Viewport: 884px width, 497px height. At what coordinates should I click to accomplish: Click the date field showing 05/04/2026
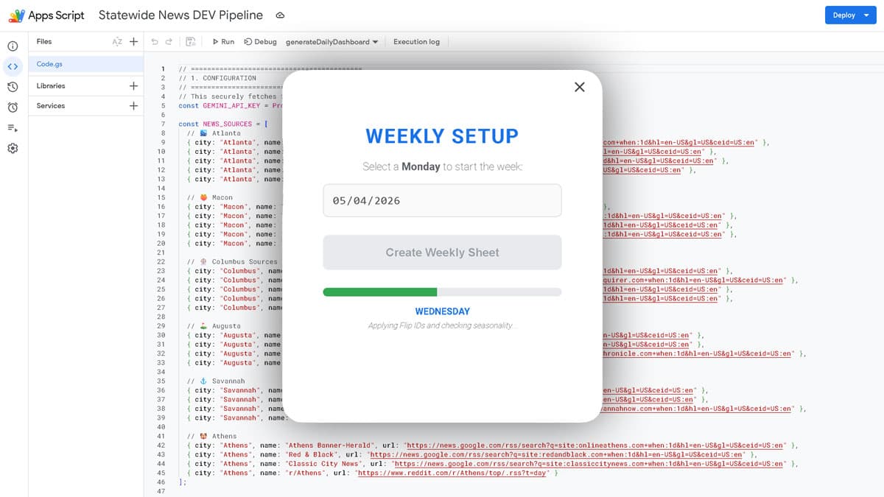(442, 200)
